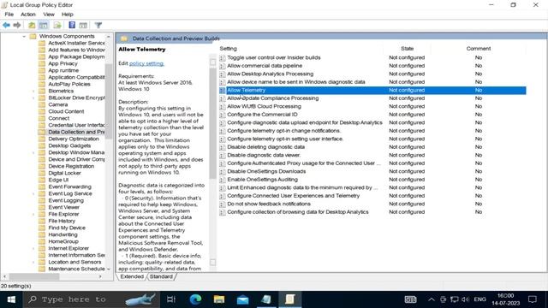Click folder icon next to Edge UI
Screen dimensions: 548x308
click(x=42, y=180)
